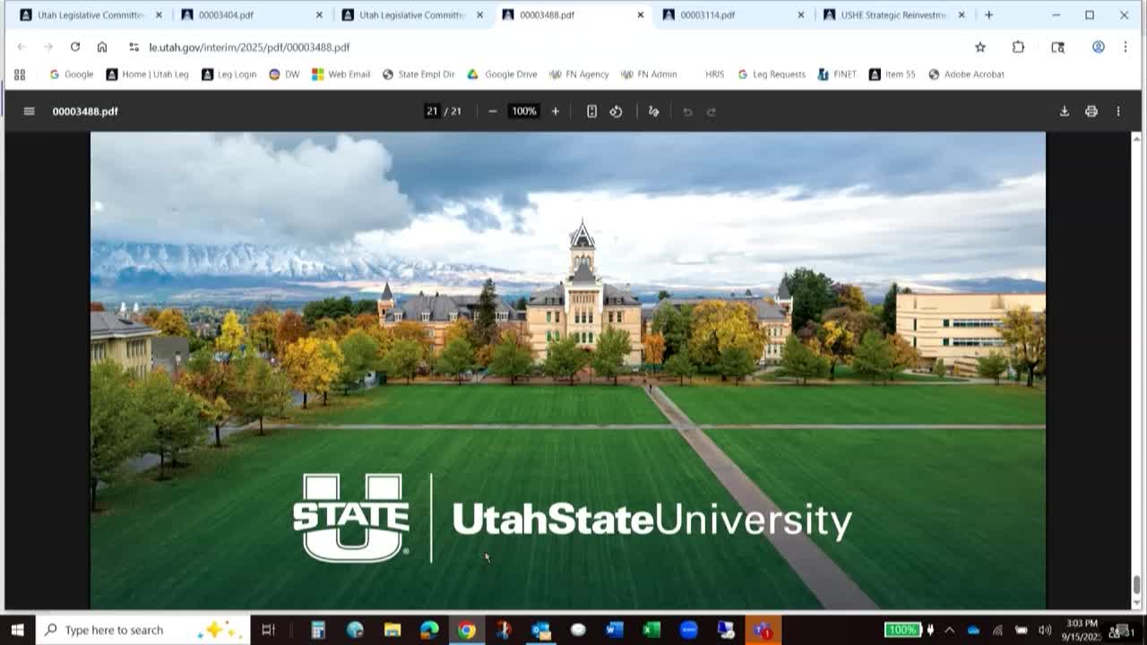Open Word from the taskbar
Screen dimensions: 1147x645
click(614, 630)
